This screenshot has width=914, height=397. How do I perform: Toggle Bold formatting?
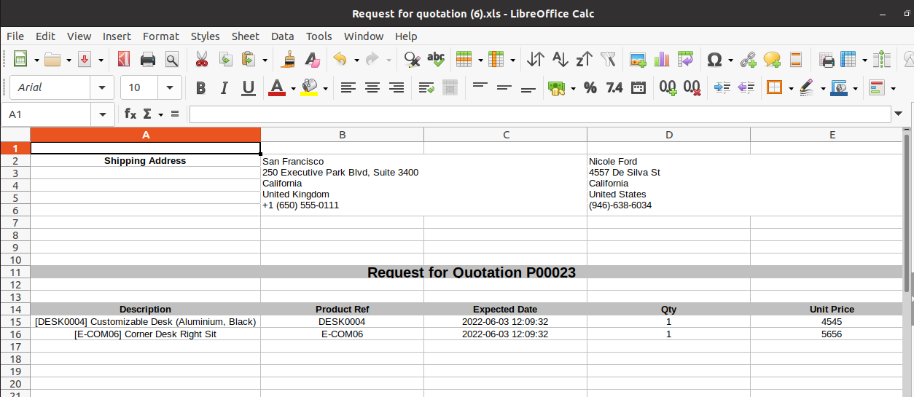pyautogui.click(x=200, y=88)
